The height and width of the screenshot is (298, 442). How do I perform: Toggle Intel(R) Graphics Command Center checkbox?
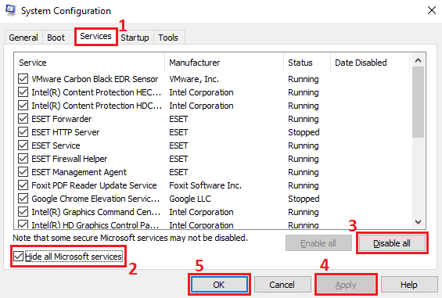(x=23, y=212)
